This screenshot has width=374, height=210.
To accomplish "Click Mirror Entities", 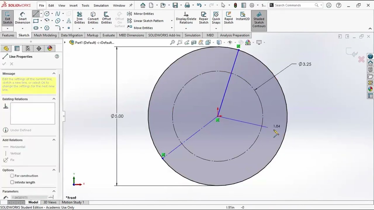I will tap(141, 14).
